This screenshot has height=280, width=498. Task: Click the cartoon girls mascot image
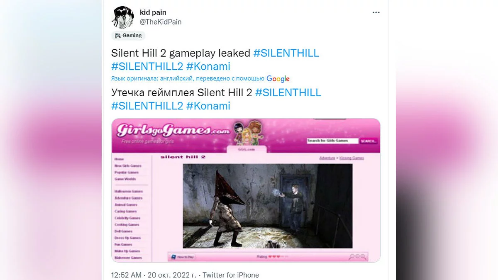(x=246, y=133)
